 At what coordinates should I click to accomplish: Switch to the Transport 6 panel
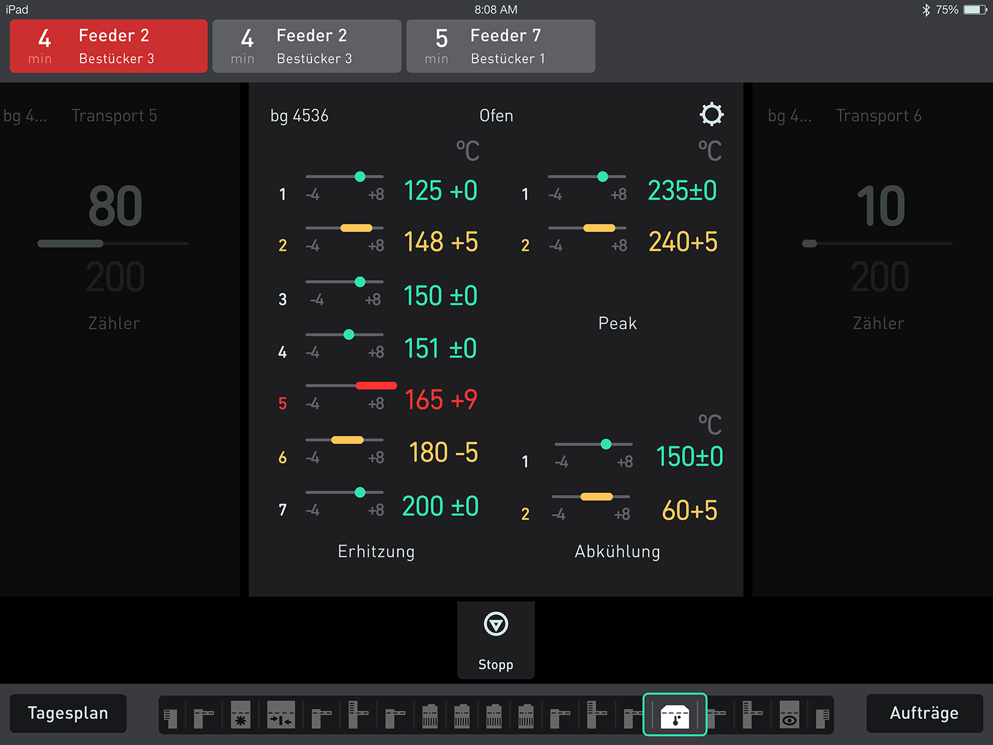pyautogui.click(x=873, y=340)
